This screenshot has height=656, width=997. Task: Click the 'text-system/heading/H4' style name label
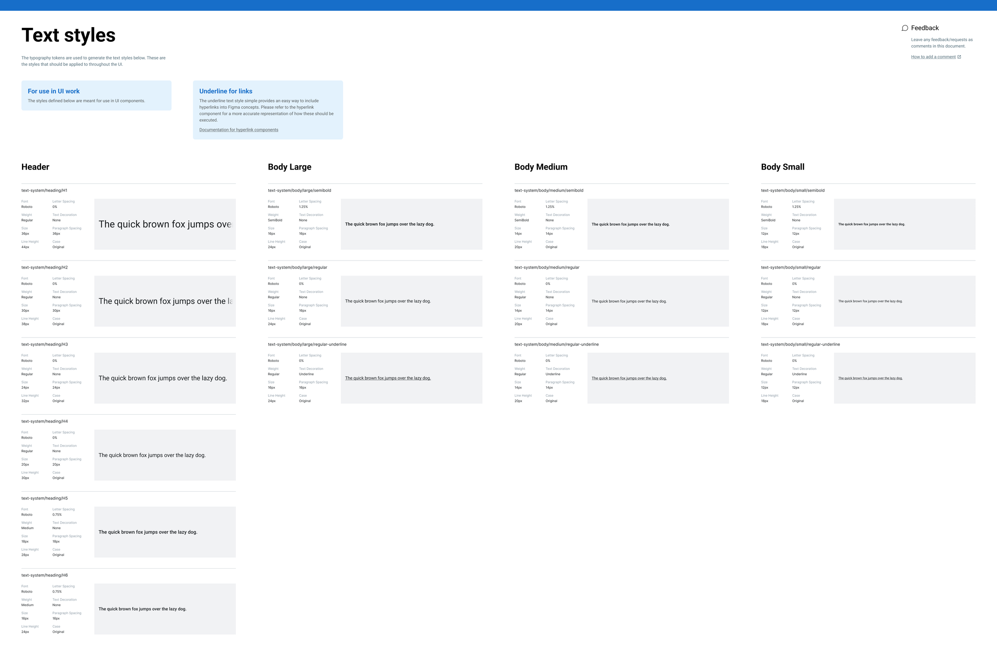pyautogui.click(x=44, y=421)
